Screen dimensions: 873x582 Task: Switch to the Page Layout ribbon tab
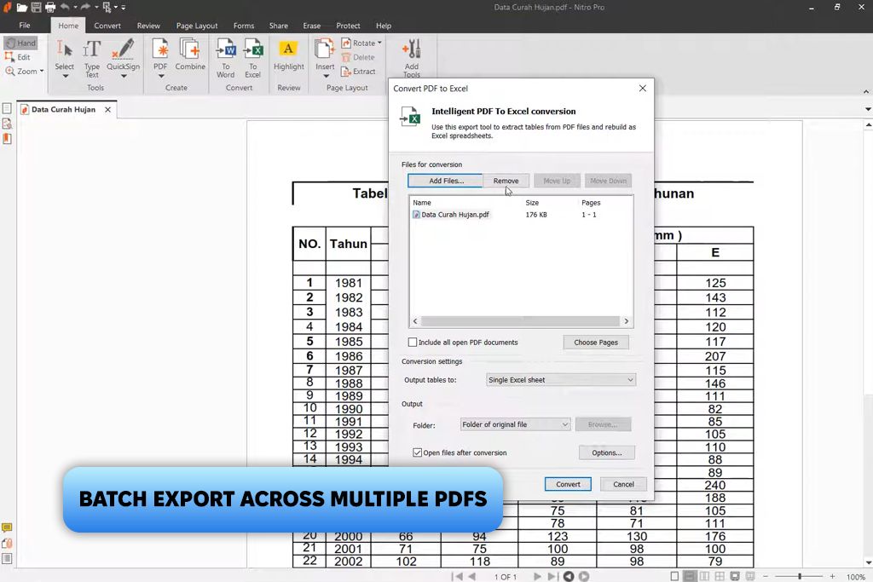(x=197, y=26)
